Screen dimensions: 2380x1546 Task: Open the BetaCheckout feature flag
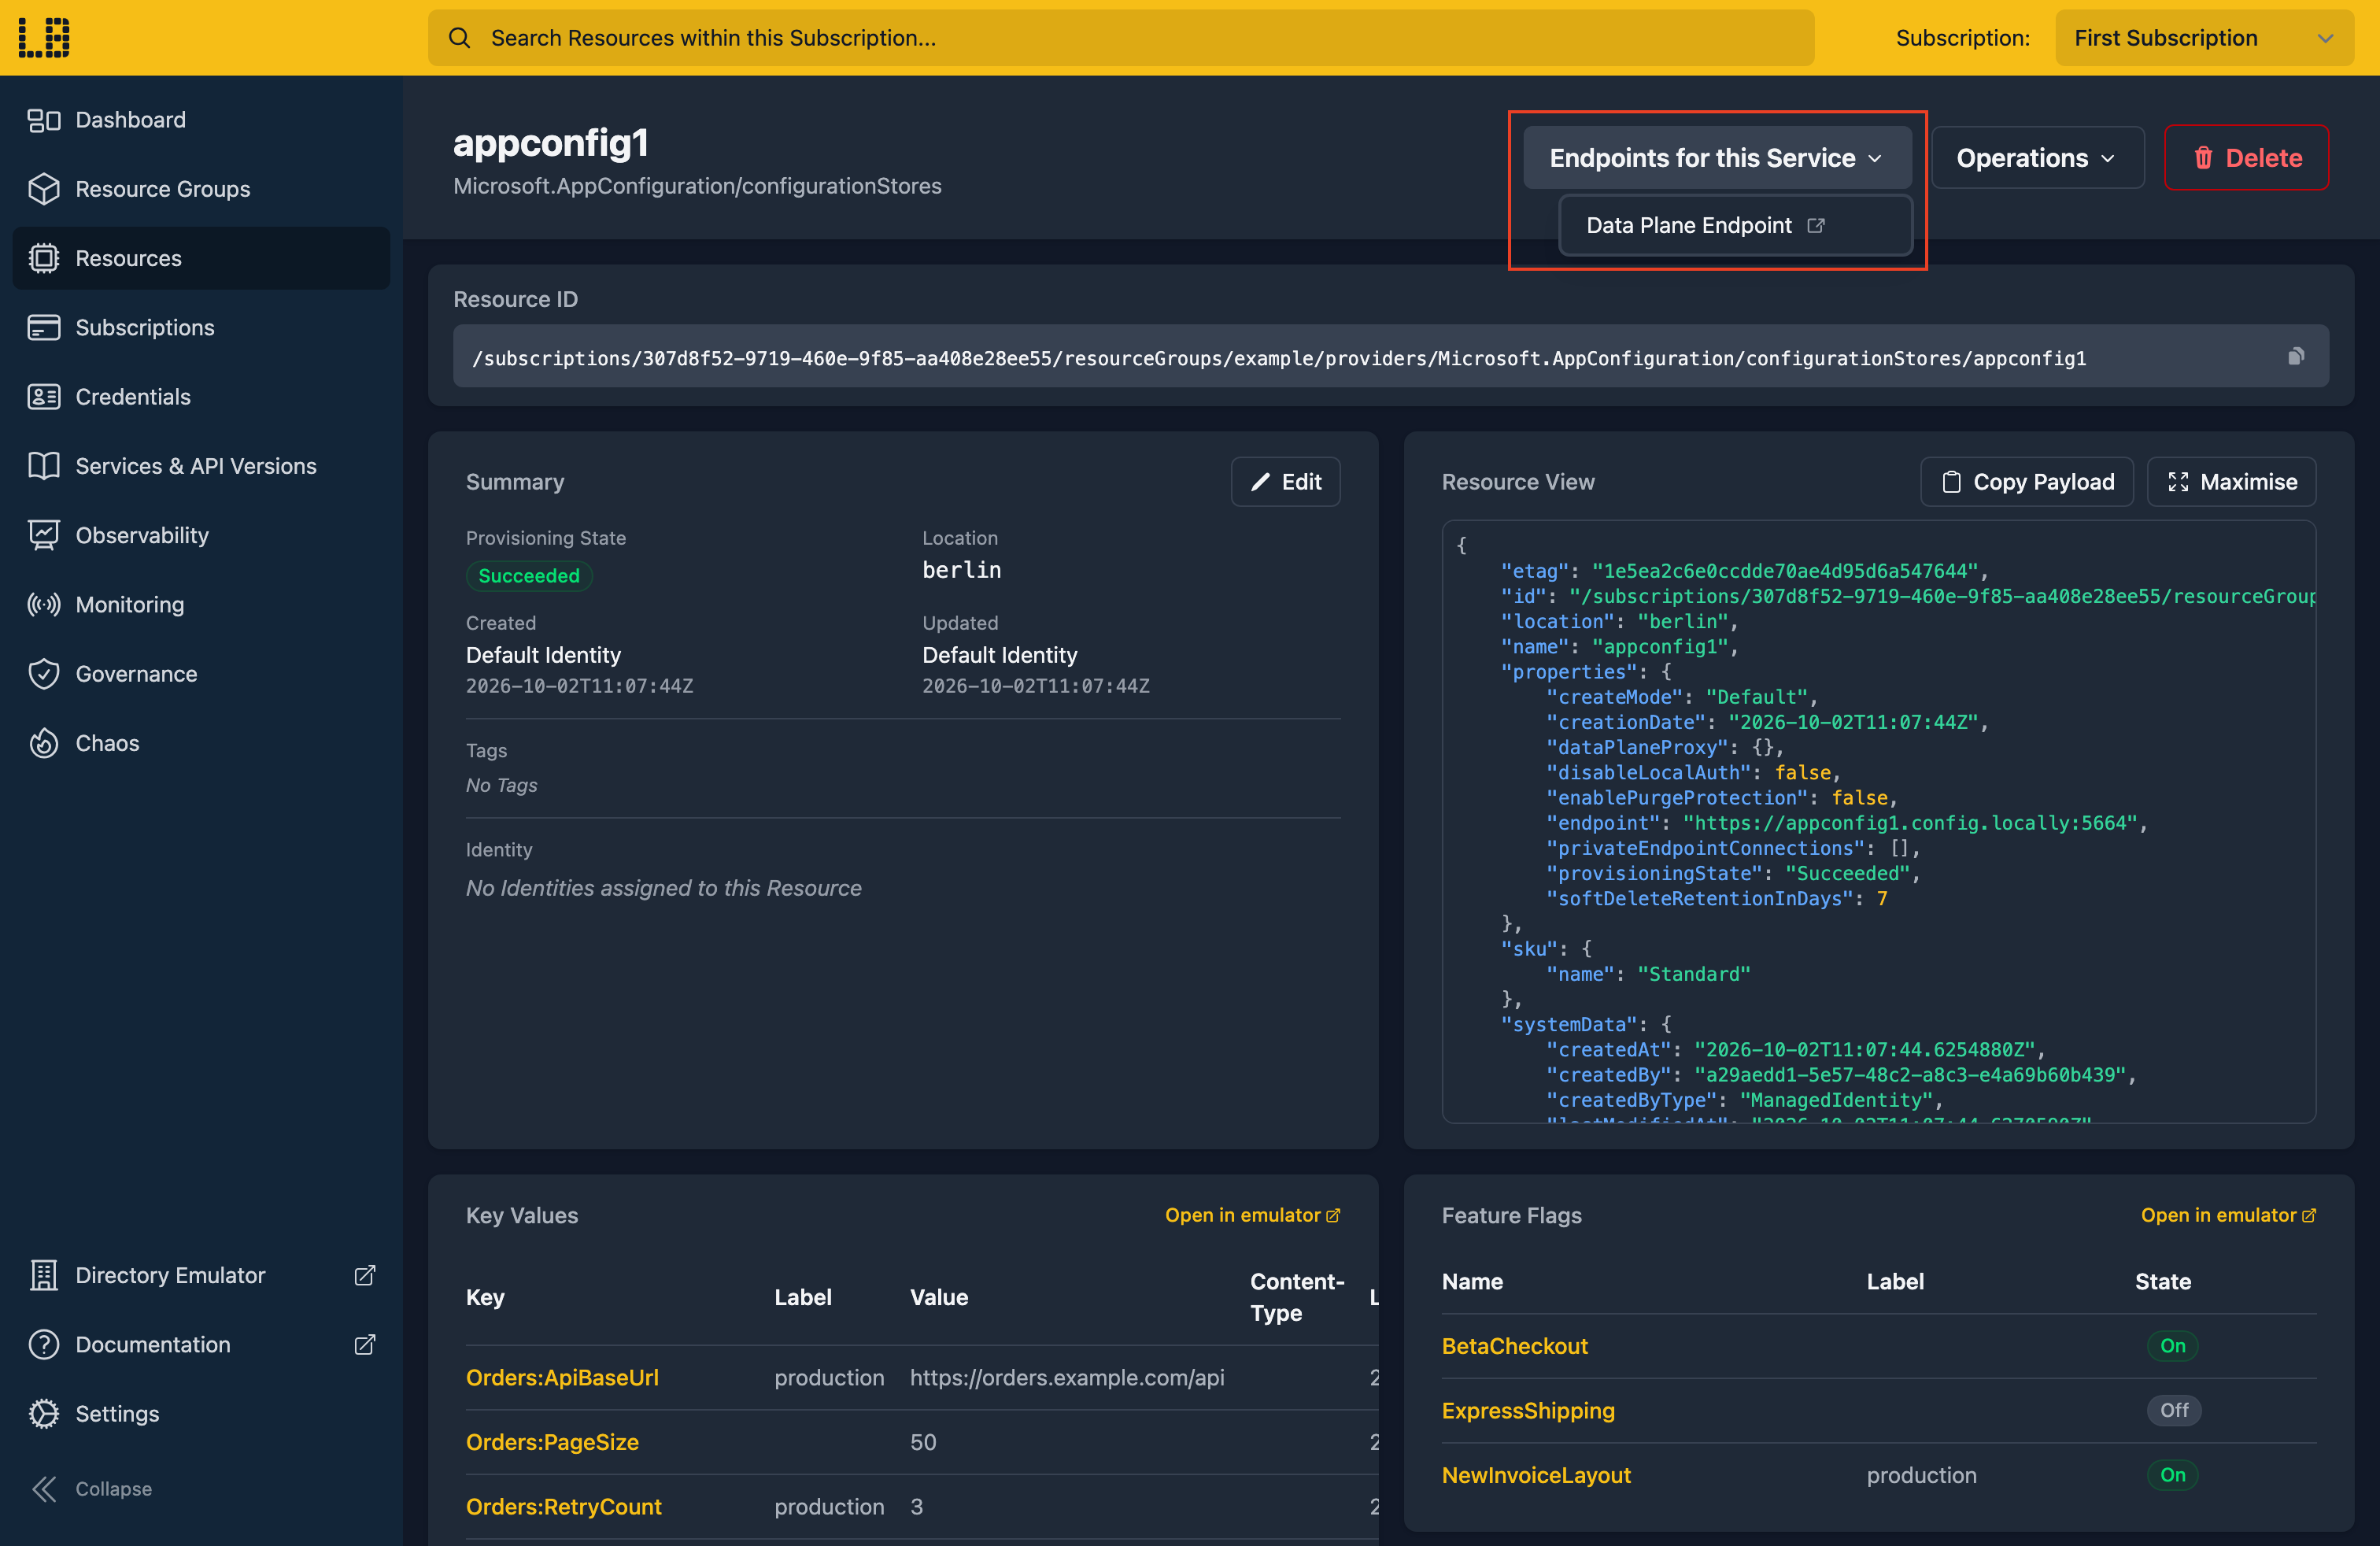[x=1515, y=1346]
